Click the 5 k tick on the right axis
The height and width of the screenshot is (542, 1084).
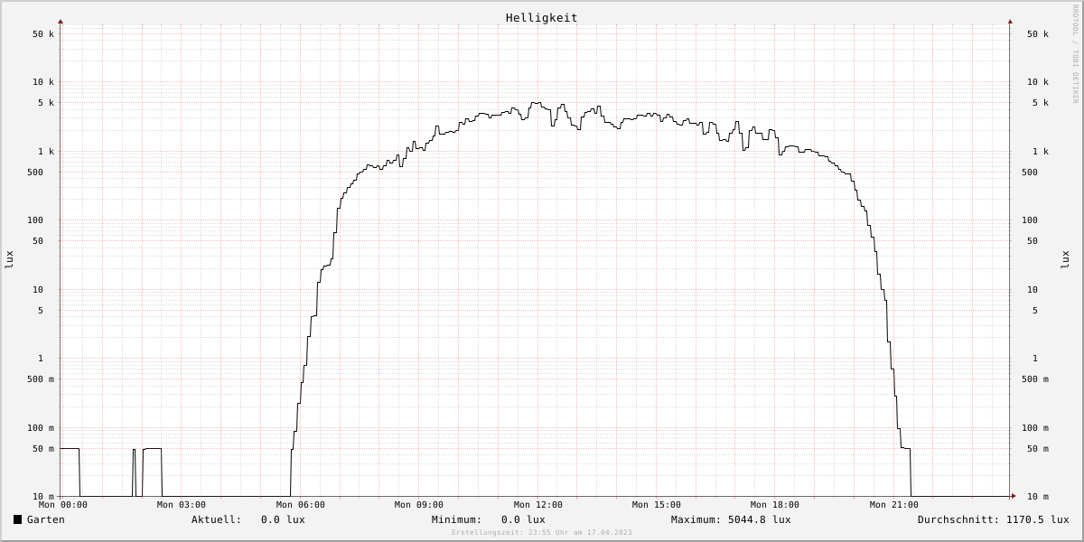[1041, 103]
